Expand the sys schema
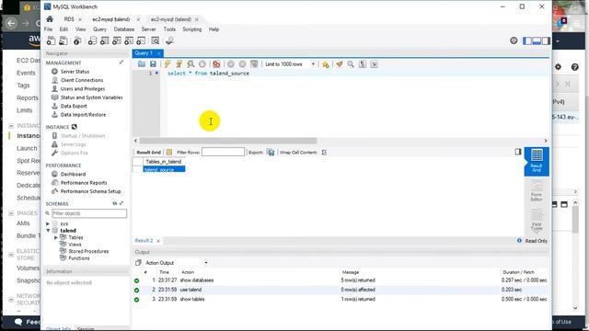The width and height of the screenshot is (589, 331). pyautogui.click(x=48, y=223)
